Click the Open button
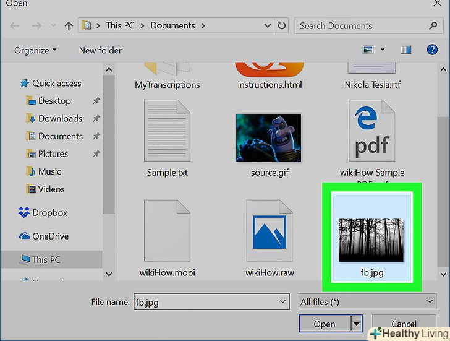The width and height of the screenshot is (450, 341). click(324, 324)
